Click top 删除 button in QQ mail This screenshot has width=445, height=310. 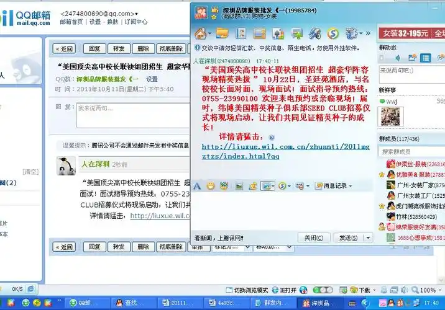[144, 49]
